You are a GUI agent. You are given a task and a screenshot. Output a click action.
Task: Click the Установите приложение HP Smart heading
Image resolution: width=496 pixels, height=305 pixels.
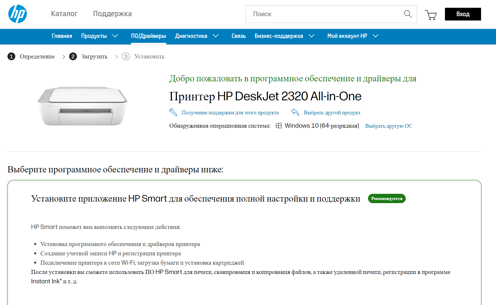[x=196, y=198]
